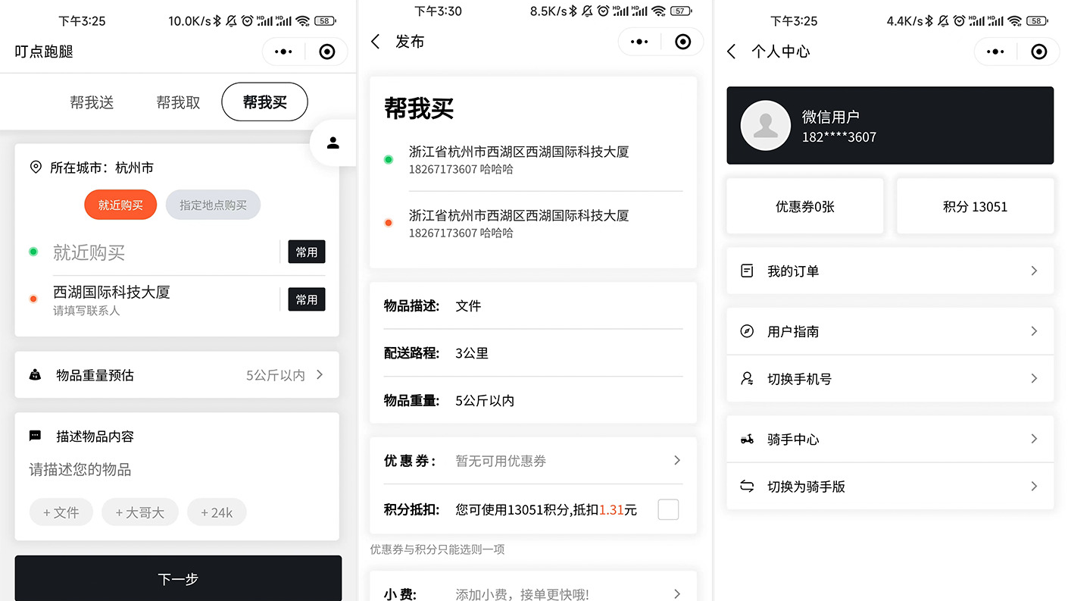Select the 指定地点购买 purchase mode
This screenshot has width=1068, height=601.
point(213,205)
